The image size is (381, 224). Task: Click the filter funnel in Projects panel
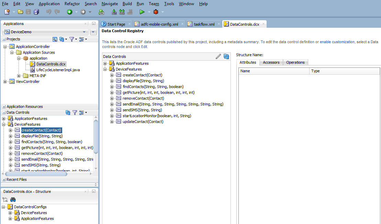[72, 39]
